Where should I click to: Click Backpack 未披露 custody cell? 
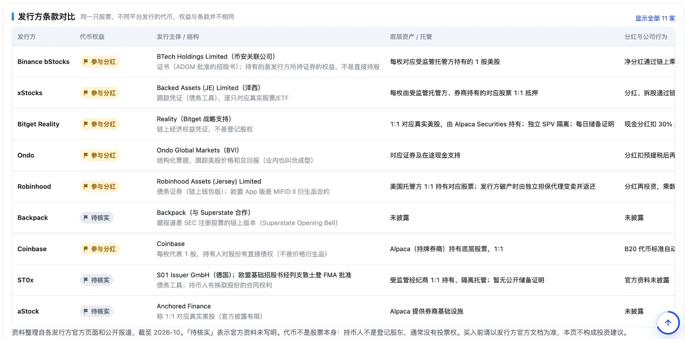pos(399,218)
